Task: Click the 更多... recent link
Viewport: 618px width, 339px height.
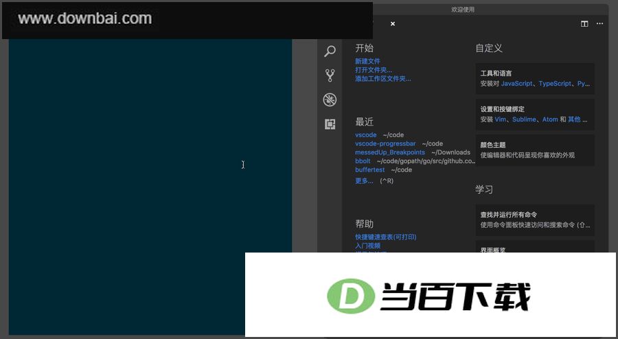Action: point(364,180)
